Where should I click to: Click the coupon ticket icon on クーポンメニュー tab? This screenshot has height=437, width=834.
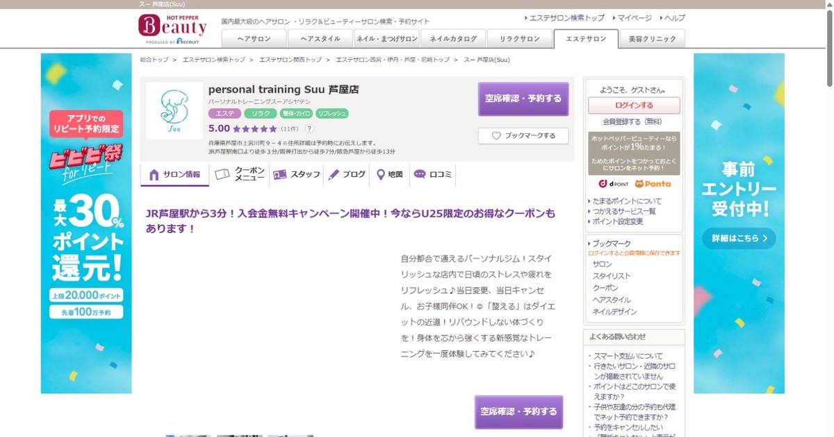pyautogui.click(x=222, y=175)
